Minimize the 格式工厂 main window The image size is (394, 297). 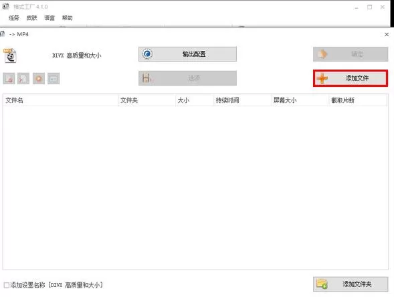point(357,7)
